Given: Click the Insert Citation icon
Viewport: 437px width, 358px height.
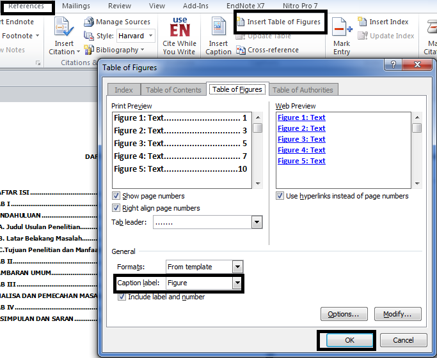Looking at the screenshot, I should pyautogui.click(x=64, y=27).
